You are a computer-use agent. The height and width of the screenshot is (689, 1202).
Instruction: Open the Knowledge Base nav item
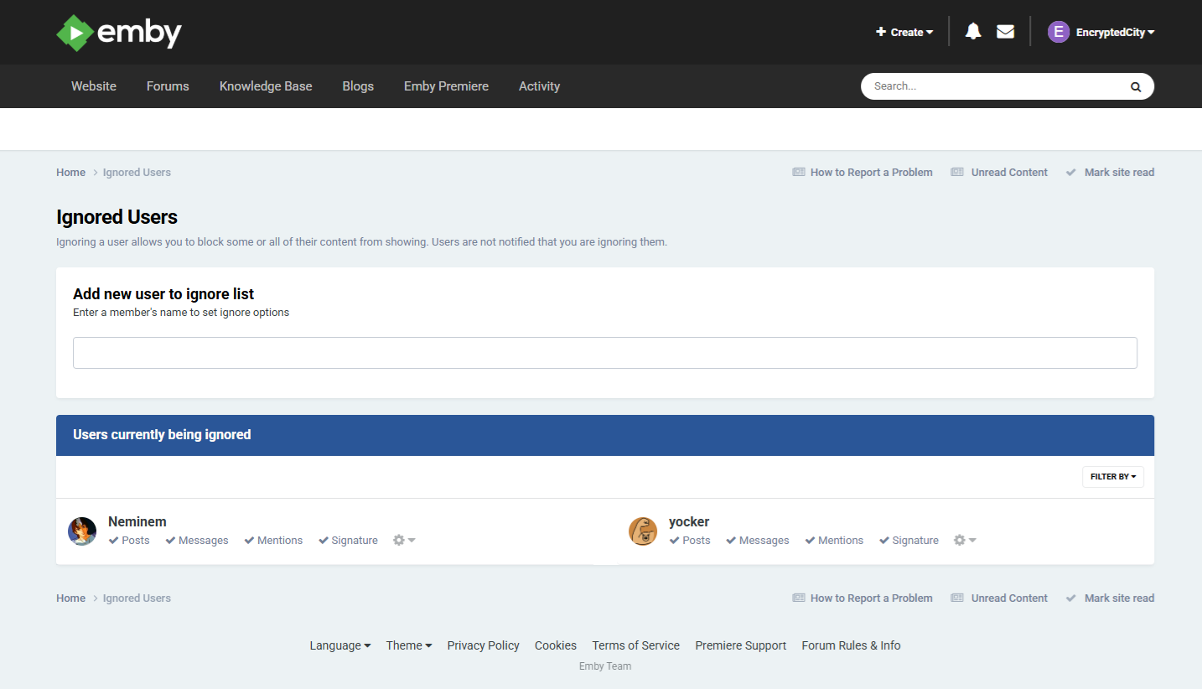coord(266,86)
